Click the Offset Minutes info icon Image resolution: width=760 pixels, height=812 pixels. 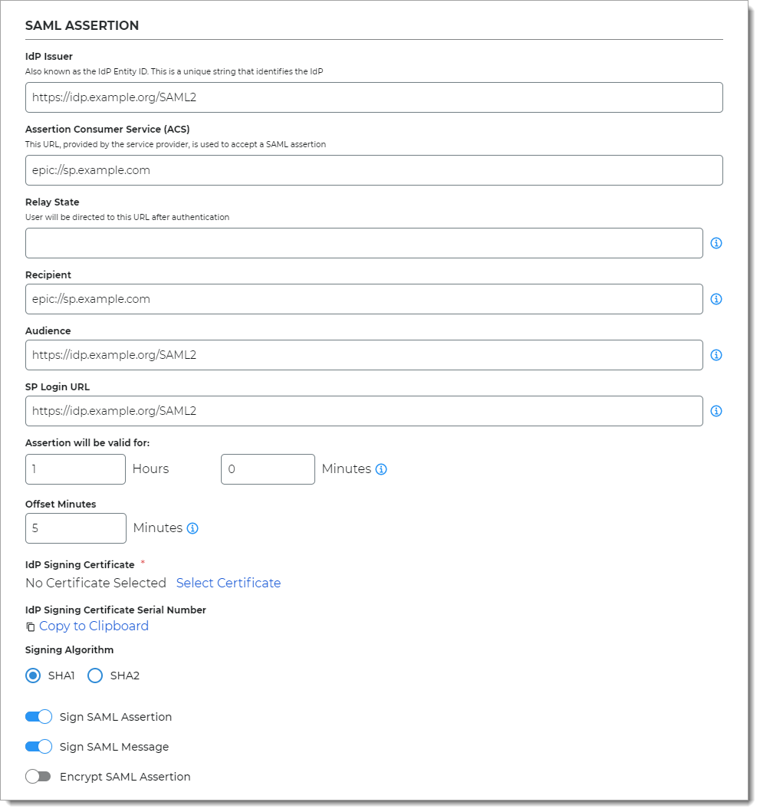coord(192,528)
